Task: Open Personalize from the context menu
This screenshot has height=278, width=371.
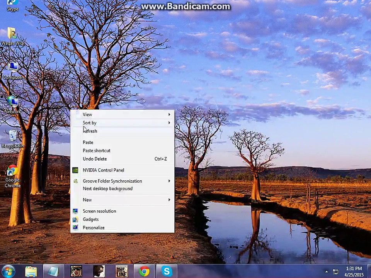Action: [x=123, y=228]
